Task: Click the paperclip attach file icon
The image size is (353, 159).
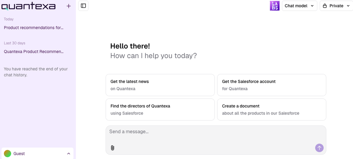Action: click(x=112, y=148)
